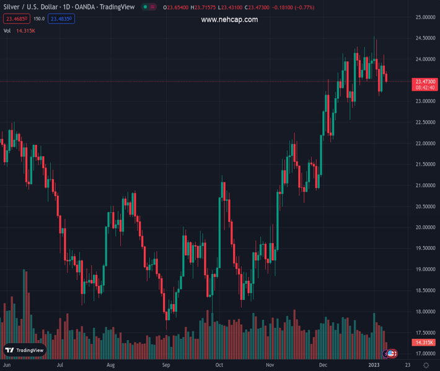The height and width of the screenshot is (371, 440).
Task: Click the red sell price 23.46850 button
Action: coord(17,19)
